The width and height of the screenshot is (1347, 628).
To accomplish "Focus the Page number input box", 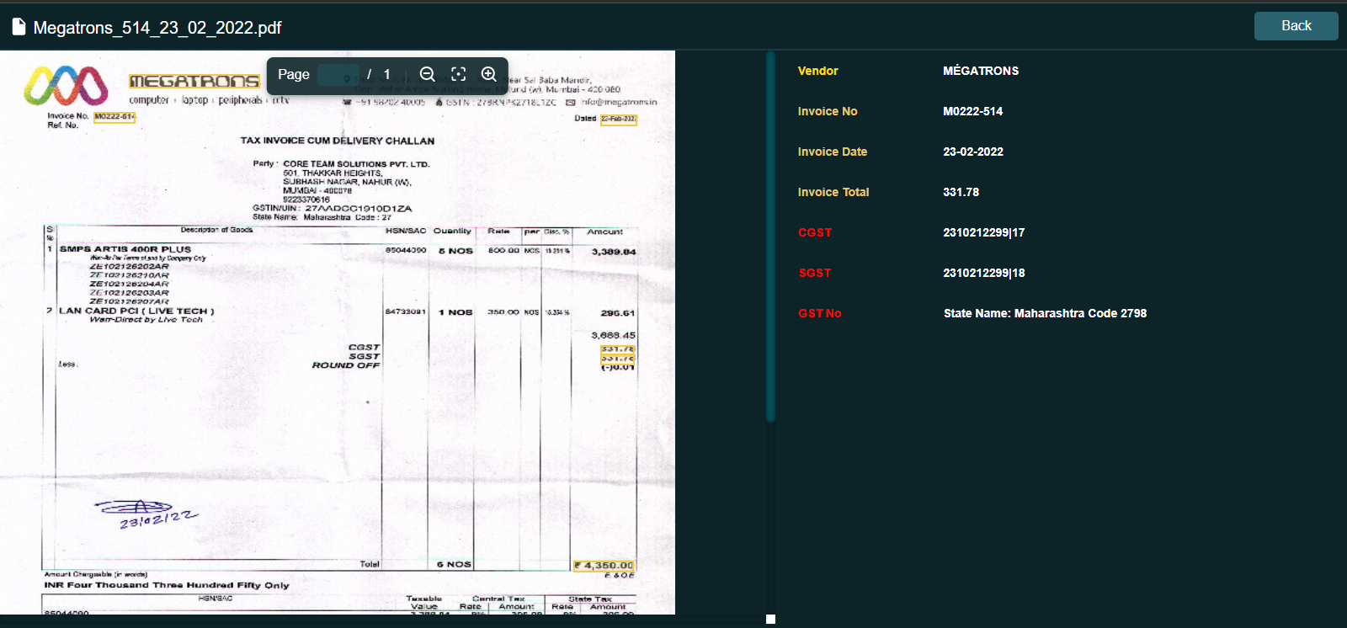I will [x=338, y=74].
